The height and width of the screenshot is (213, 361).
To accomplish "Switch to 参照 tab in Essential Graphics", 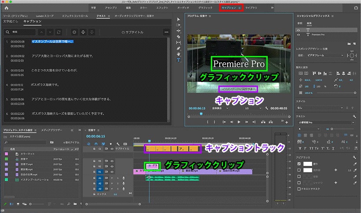I will 300,23.
